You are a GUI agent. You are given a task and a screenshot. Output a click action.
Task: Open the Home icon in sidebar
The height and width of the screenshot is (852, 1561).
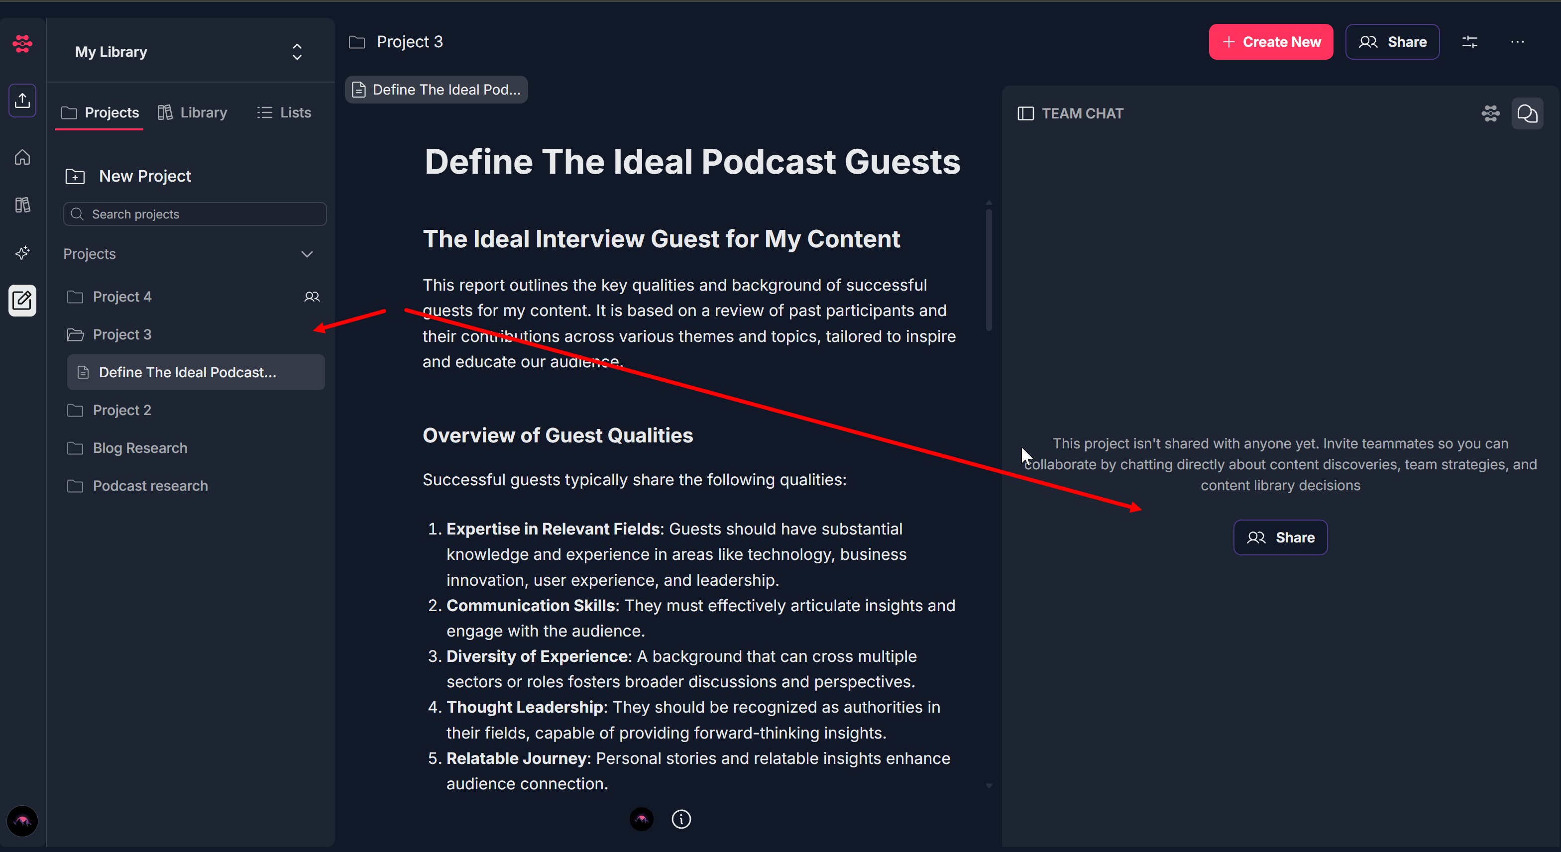pos(22,158)
